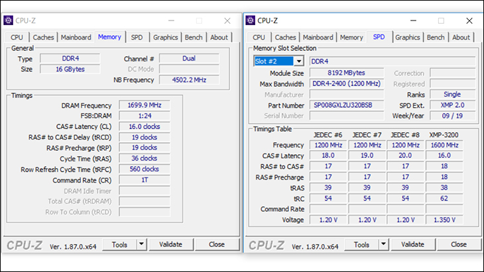Click Max Bandwidth DDR4-2400 value
484x272 pixels.
click(347, 84)
